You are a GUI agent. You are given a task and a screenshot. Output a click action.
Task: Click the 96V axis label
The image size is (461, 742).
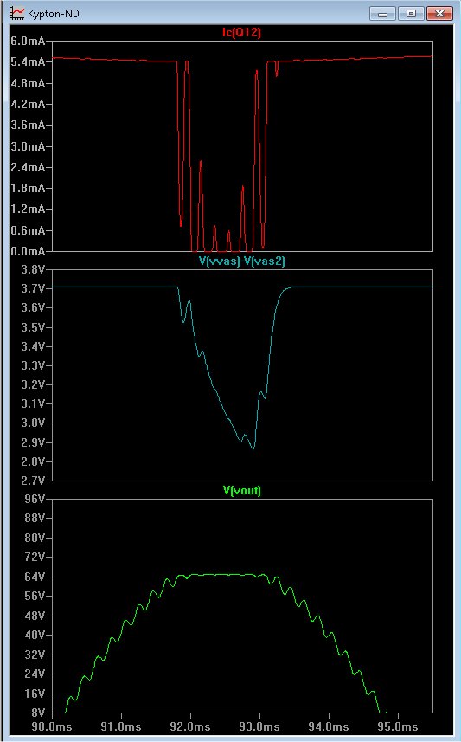(x=35, y=500)
